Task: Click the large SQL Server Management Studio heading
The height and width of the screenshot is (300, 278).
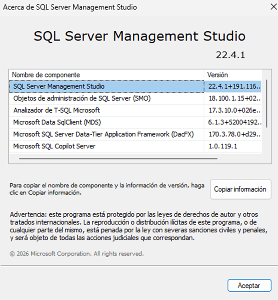Action: click(x=139, y=36)
